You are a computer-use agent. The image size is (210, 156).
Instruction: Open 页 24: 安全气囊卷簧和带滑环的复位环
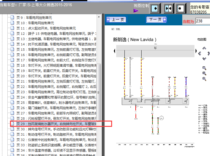[x=56, y=97]
